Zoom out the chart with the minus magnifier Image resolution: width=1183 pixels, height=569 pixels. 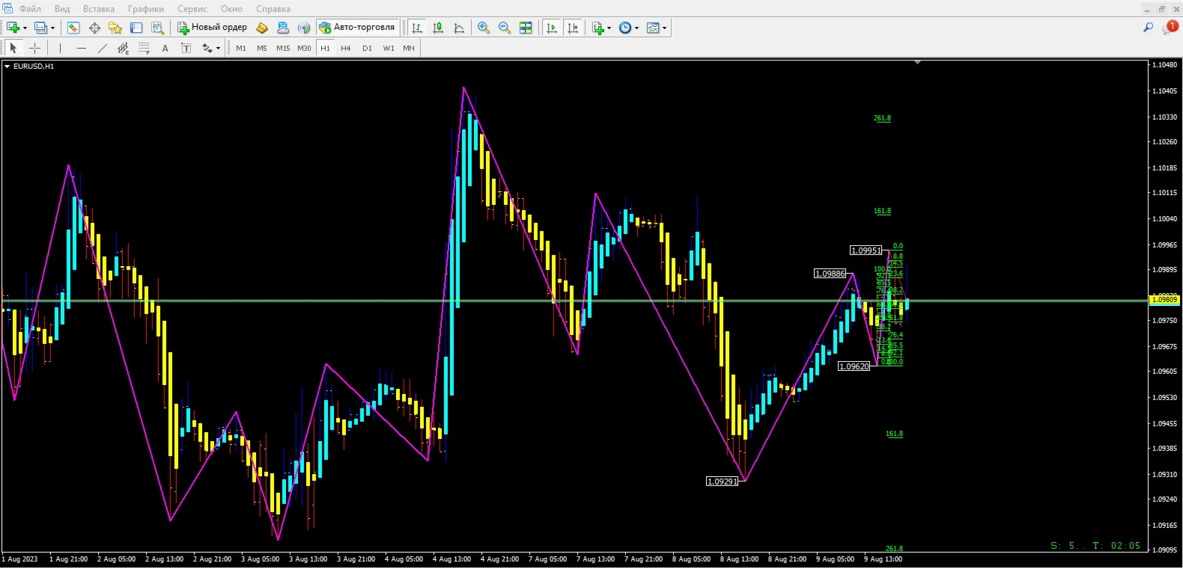tap(505, 28)
